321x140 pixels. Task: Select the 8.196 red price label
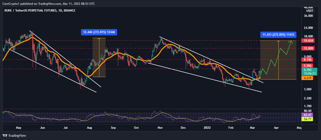coord(308,60)
